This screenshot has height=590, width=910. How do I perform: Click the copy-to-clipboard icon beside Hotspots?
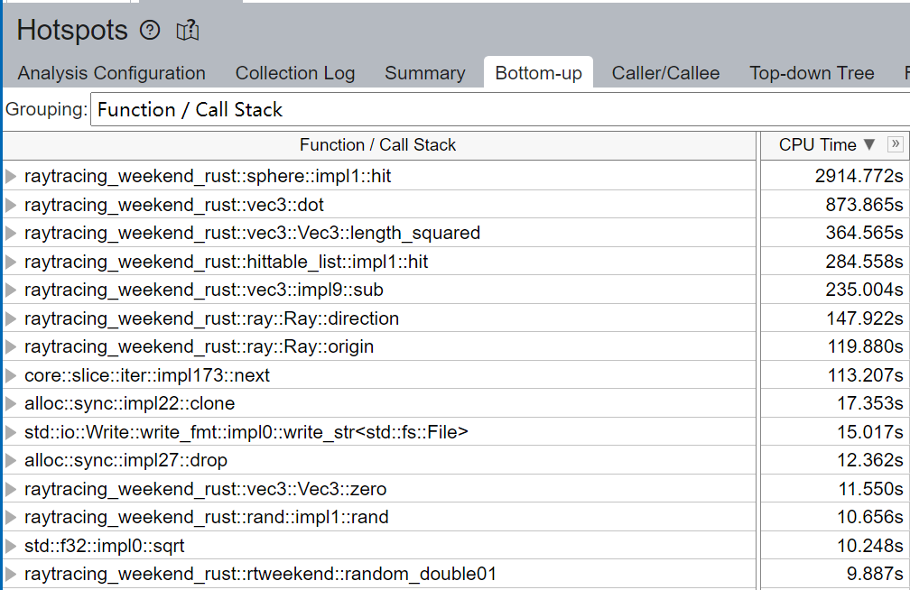[x=187, y=30]
